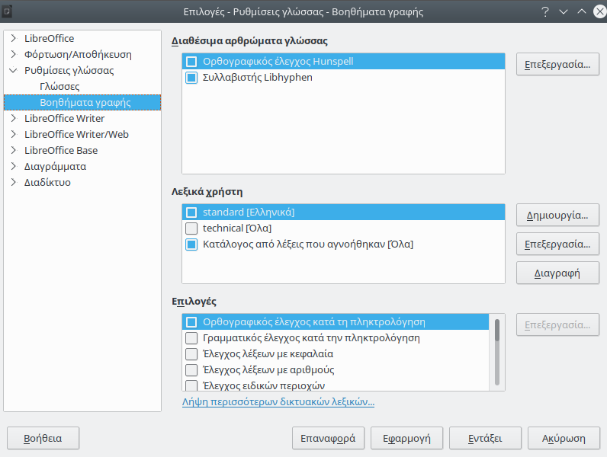Uncheck the Libhyphen hyphenator checkbox

pyautogui.click(x=191, y=78)
